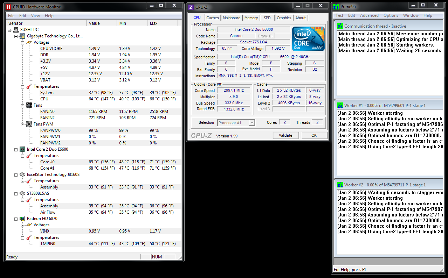Open the Advanced menu in Prime95
Screen dimensions: 448x278
369,15
